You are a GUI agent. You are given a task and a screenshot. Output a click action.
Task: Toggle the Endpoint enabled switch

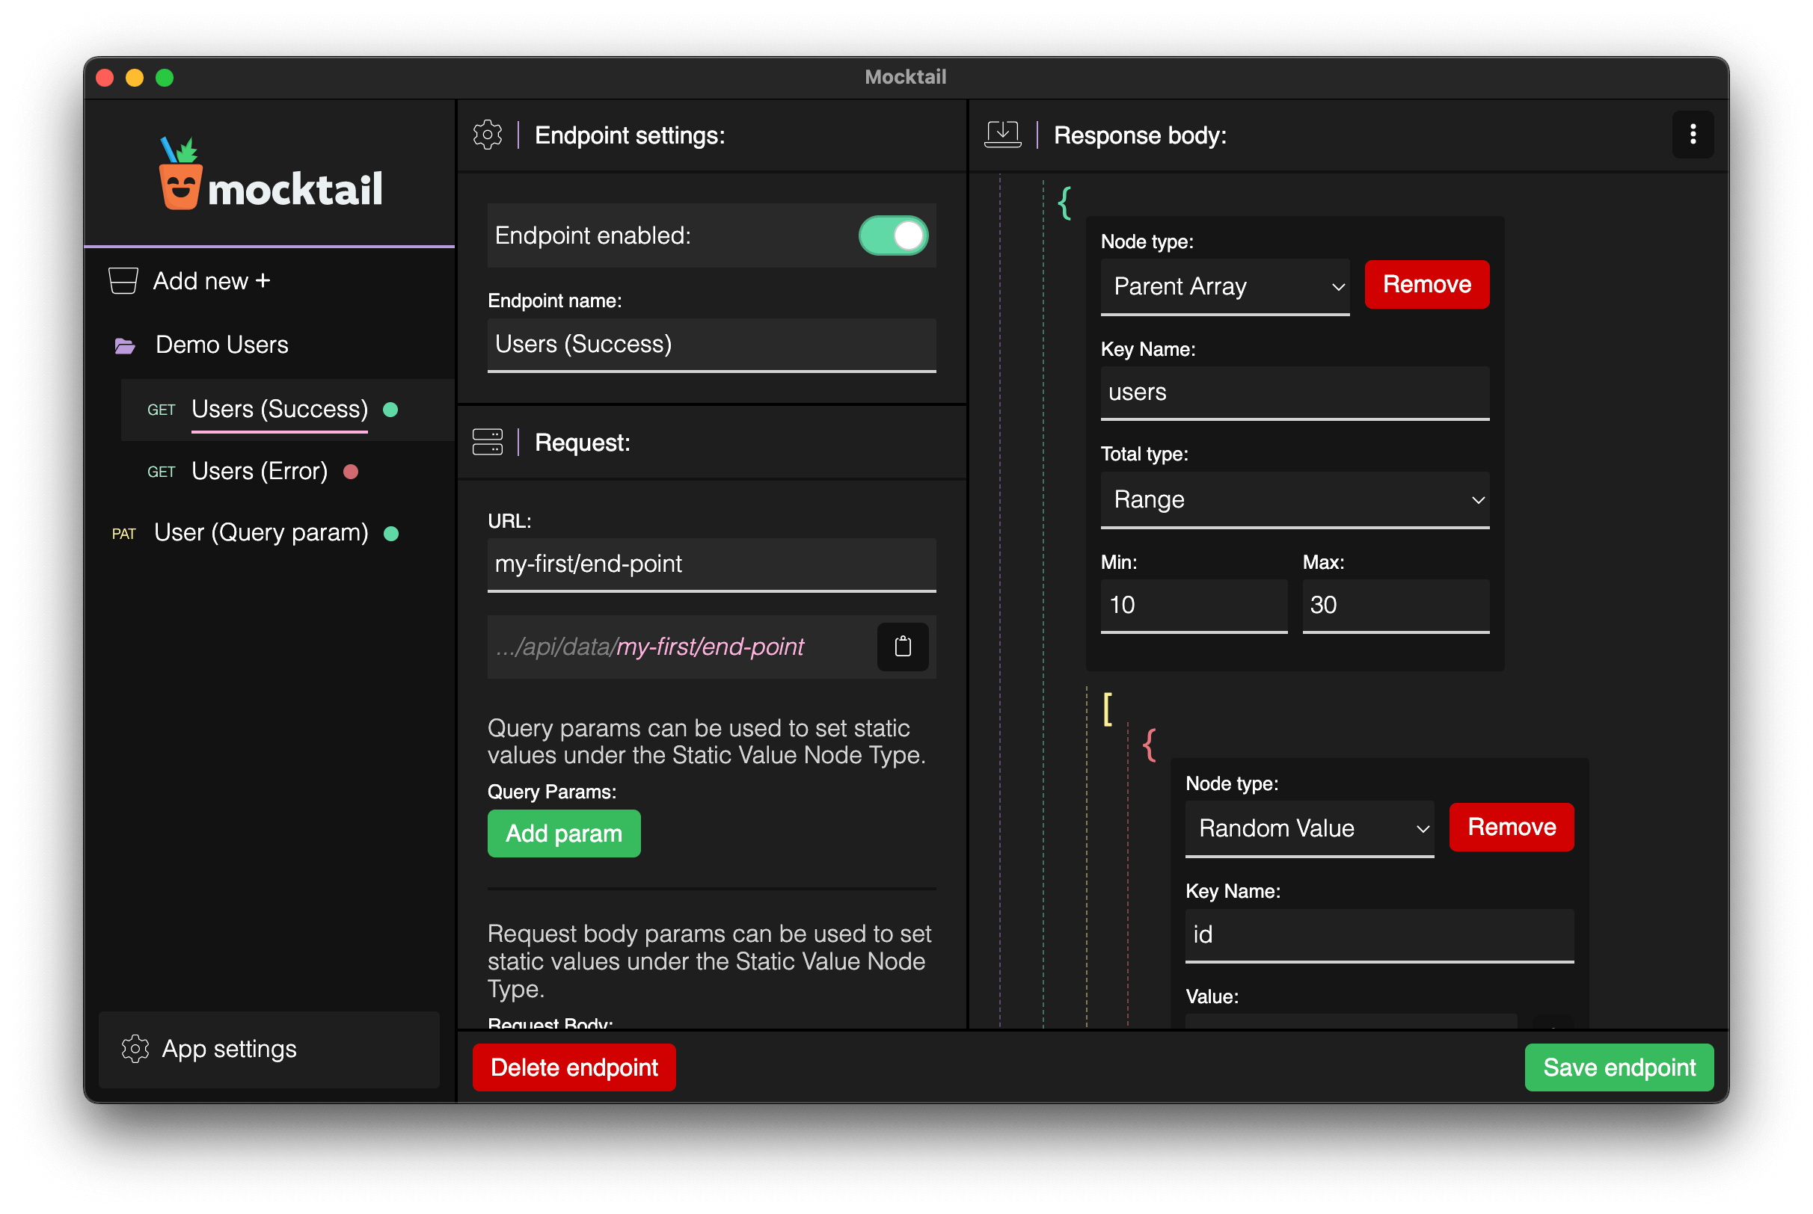point(893,235)
